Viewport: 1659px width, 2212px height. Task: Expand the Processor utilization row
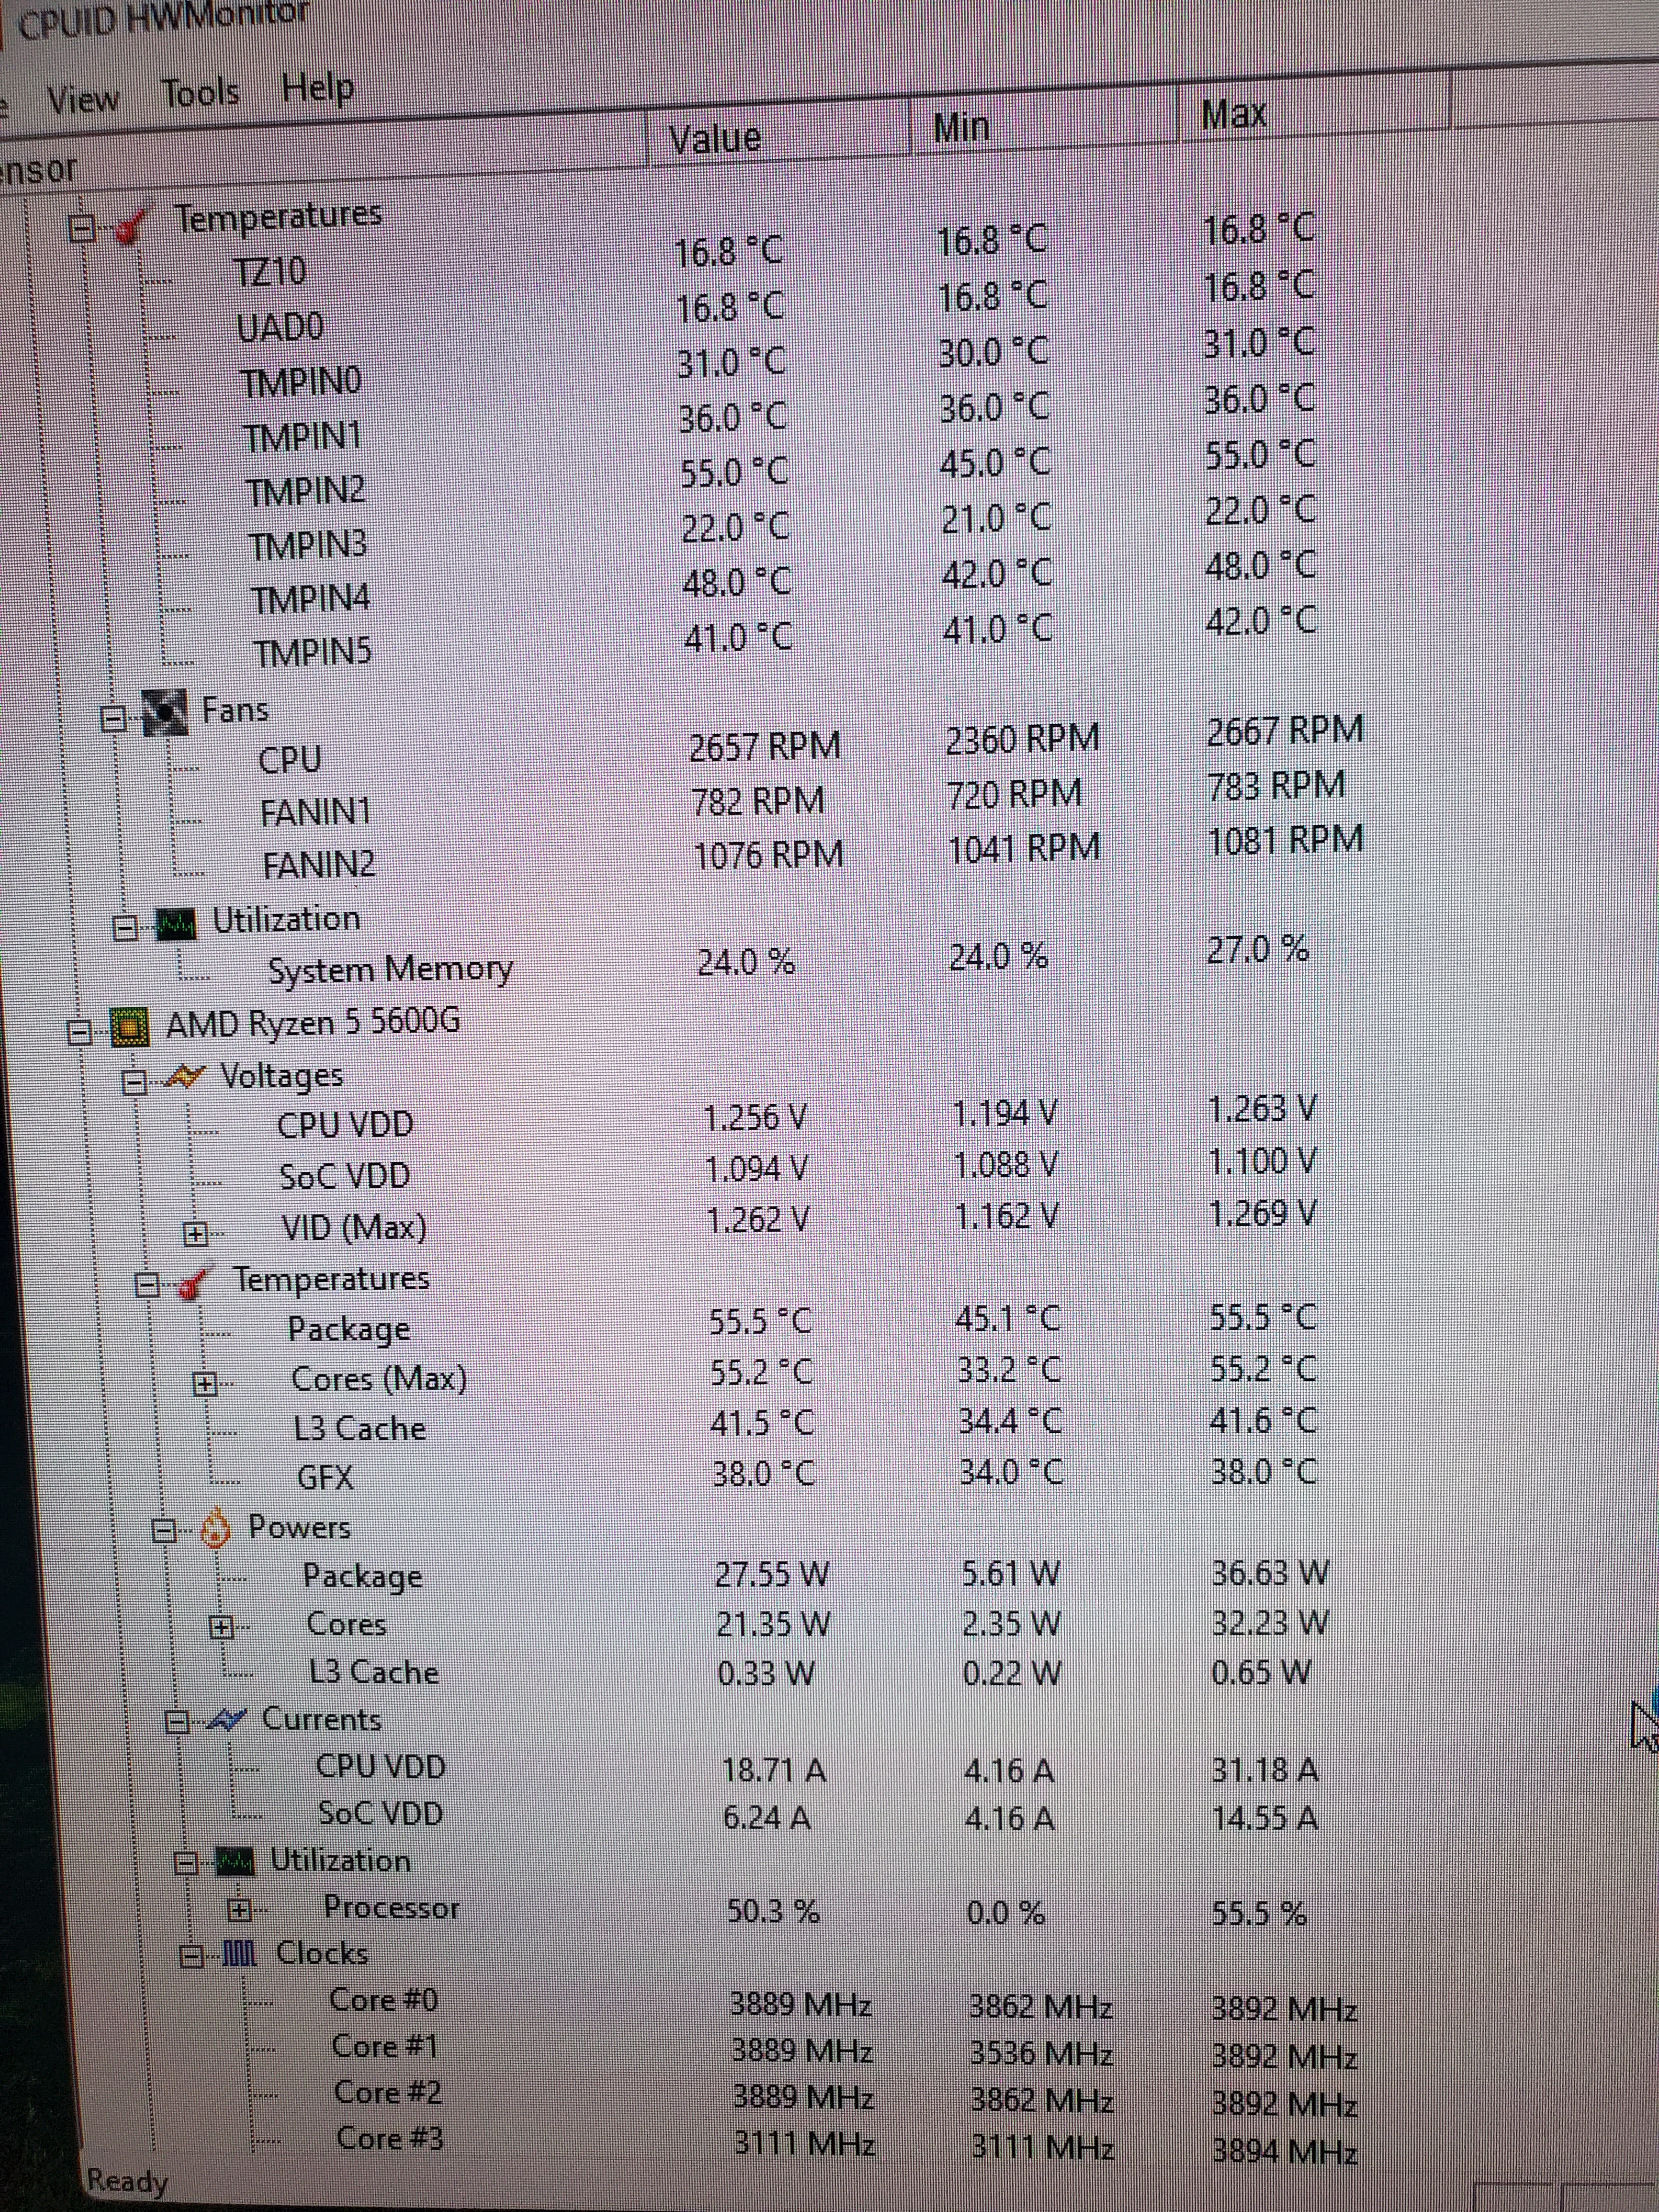click(x=240, y=1911)
